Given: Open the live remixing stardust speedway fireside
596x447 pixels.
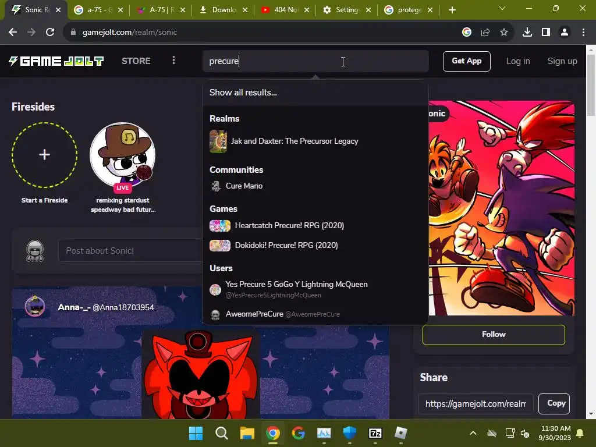Looking at the screenshot, I should (122, 155).
